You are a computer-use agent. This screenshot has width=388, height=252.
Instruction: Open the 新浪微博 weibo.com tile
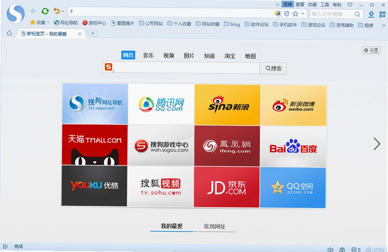pyautogui.click(x=293, y=106)
